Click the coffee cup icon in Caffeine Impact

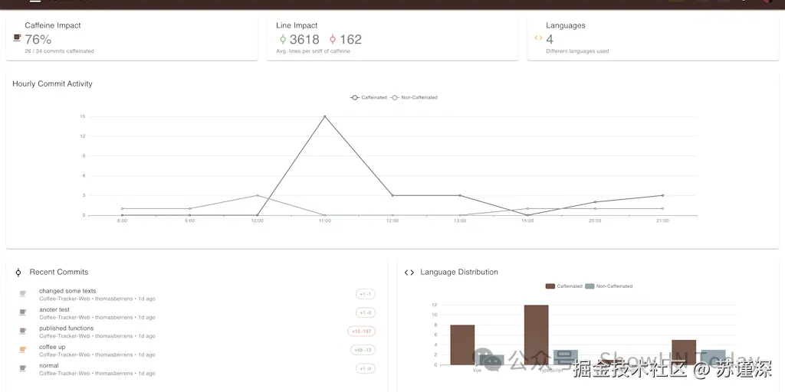[17, 38]
